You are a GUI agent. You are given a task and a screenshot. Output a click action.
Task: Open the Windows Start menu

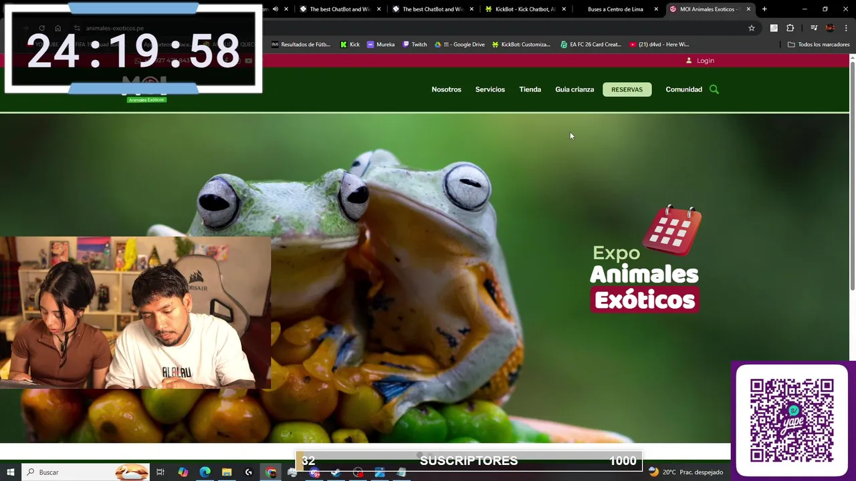(x=11, y=472)
